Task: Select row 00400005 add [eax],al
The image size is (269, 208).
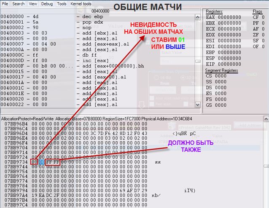Action: click(x=98, y=39)
